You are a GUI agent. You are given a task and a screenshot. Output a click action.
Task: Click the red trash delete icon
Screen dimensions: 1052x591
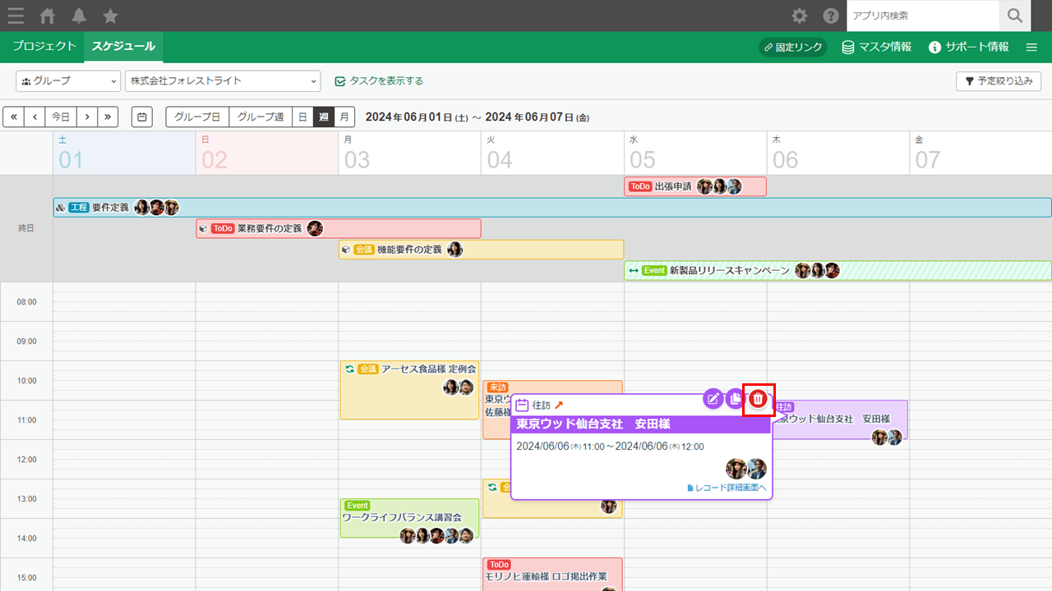point(759,400)
